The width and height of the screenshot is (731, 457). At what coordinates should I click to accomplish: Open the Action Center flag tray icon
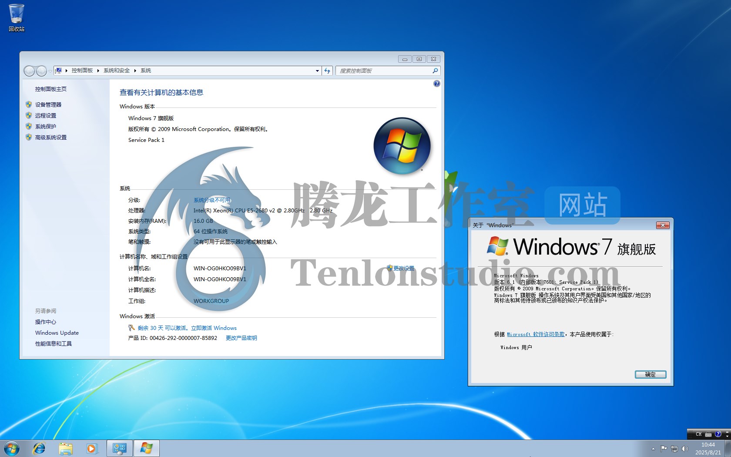point(664,449)
